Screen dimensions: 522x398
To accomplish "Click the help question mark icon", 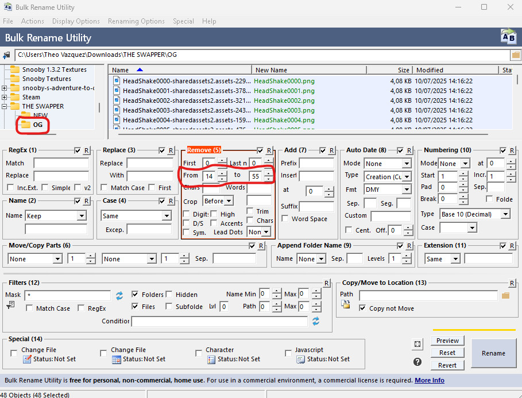I will (x=417, y=362).
